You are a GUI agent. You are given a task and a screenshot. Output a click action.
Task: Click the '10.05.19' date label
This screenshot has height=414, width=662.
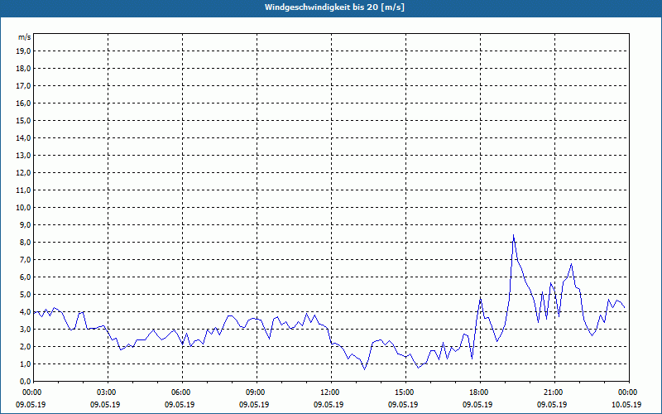[x=626, y=405]
